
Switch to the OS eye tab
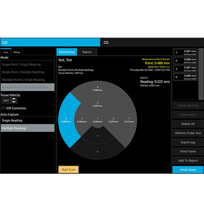click(153, 42)
